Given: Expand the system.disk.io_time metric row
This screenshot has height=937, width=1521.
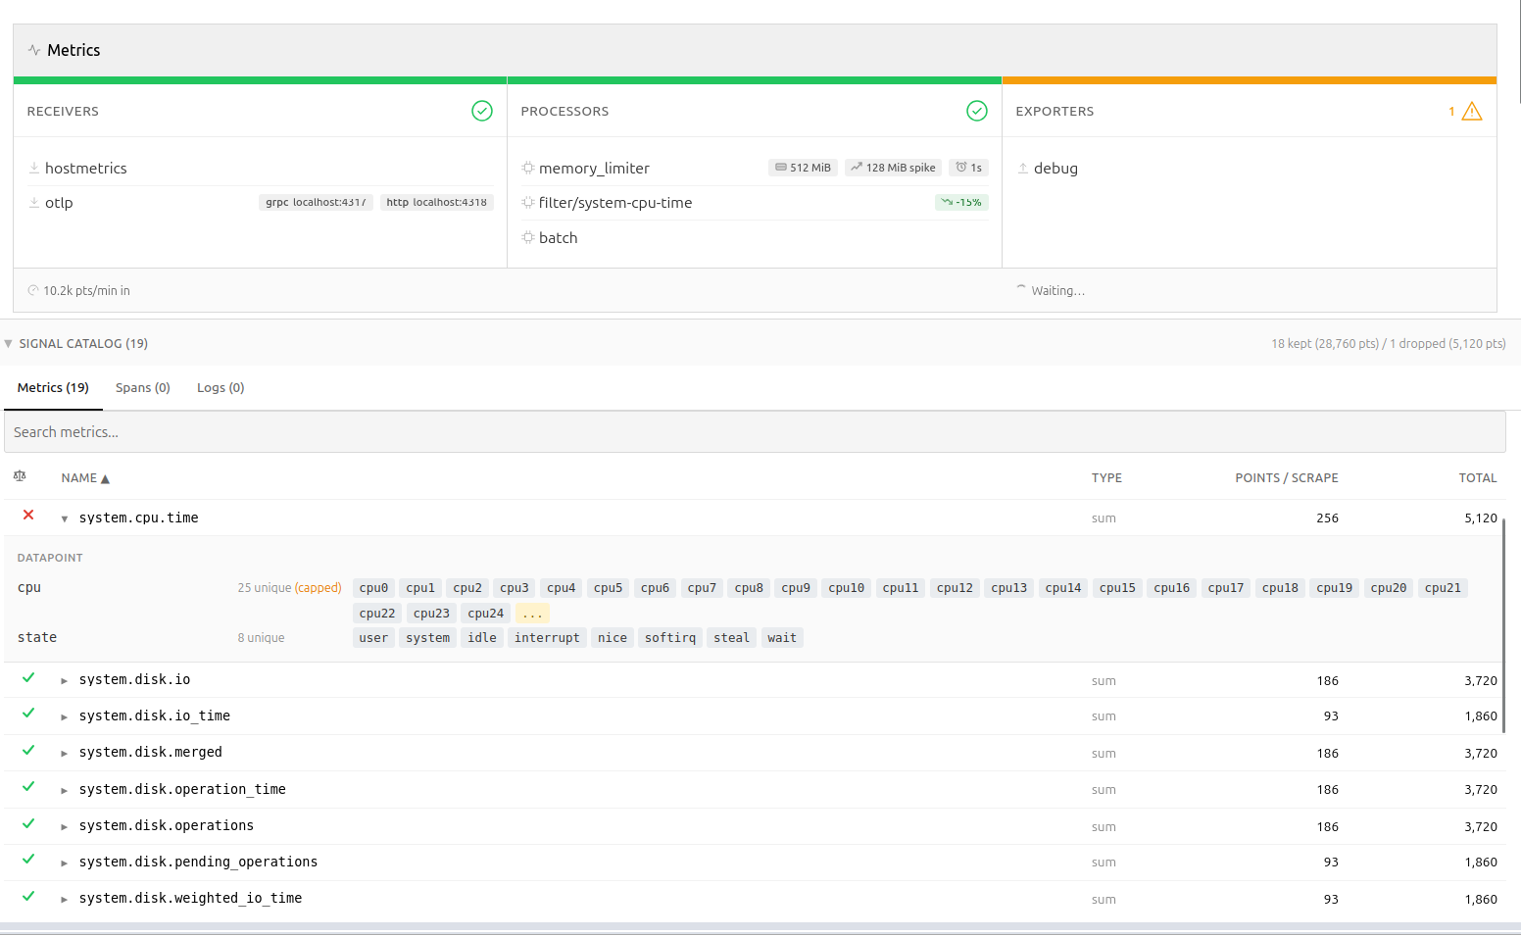Looking at the screenshot, I should pos(64,715).
